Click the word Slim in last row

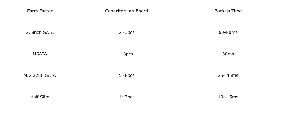(x=45, y=97)
